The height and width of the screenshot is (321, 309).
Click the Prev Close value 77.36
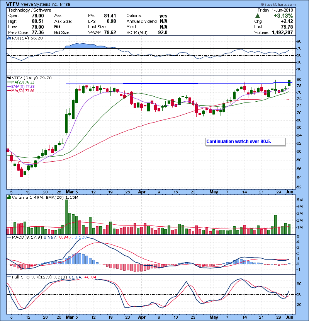pos(37,32)
